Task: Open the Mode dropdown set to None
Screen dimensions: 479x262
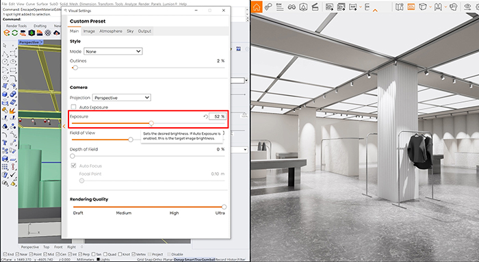Action: click(x=113, y=51)
